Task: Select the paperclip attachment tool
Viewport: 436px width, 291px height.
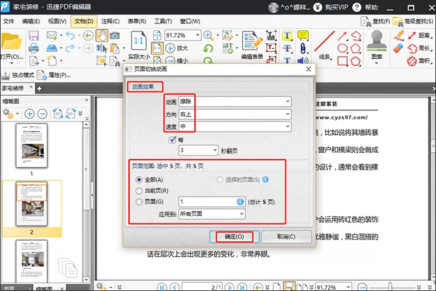Action: tap(303, 48)
